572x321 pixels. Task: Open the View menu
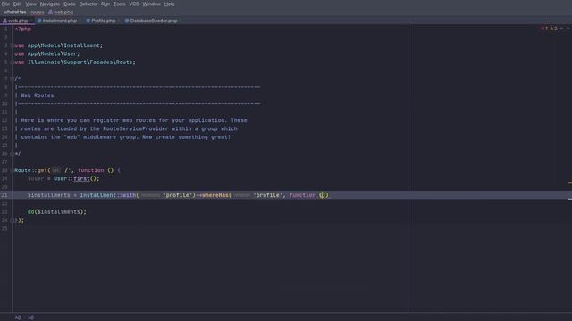tap(30, 4)
